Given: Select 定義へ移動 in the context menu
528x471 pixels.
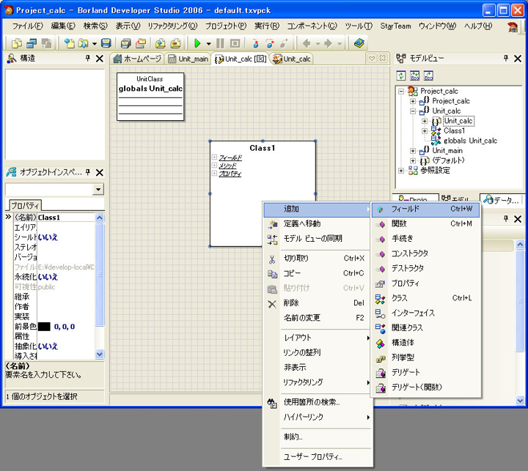Looking at the screenshot, I should 317,223.
